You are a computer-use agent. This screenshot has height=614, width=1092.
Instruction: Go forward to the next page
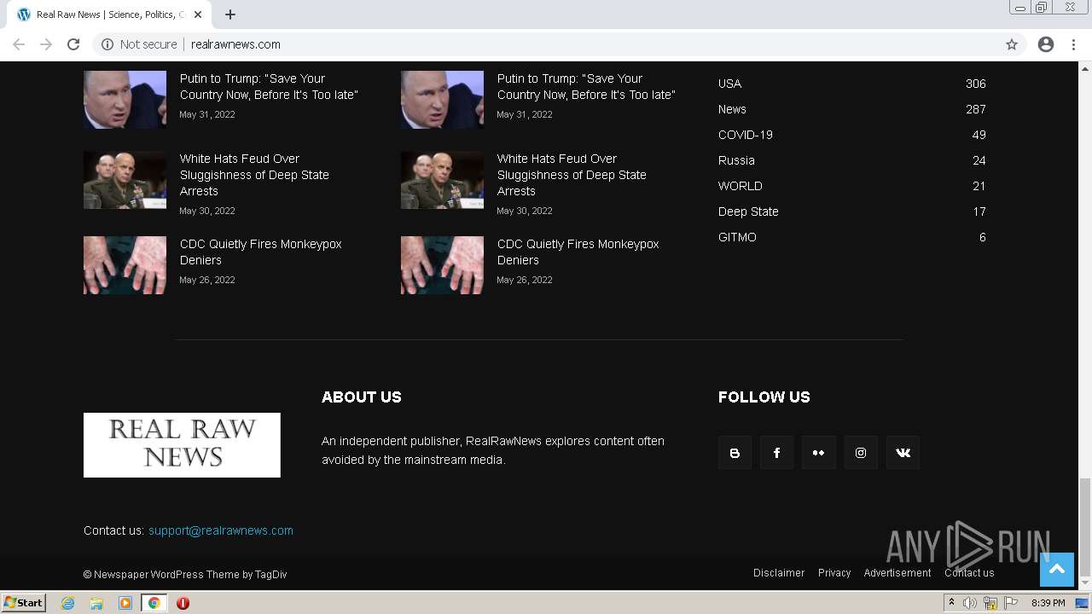46,44
